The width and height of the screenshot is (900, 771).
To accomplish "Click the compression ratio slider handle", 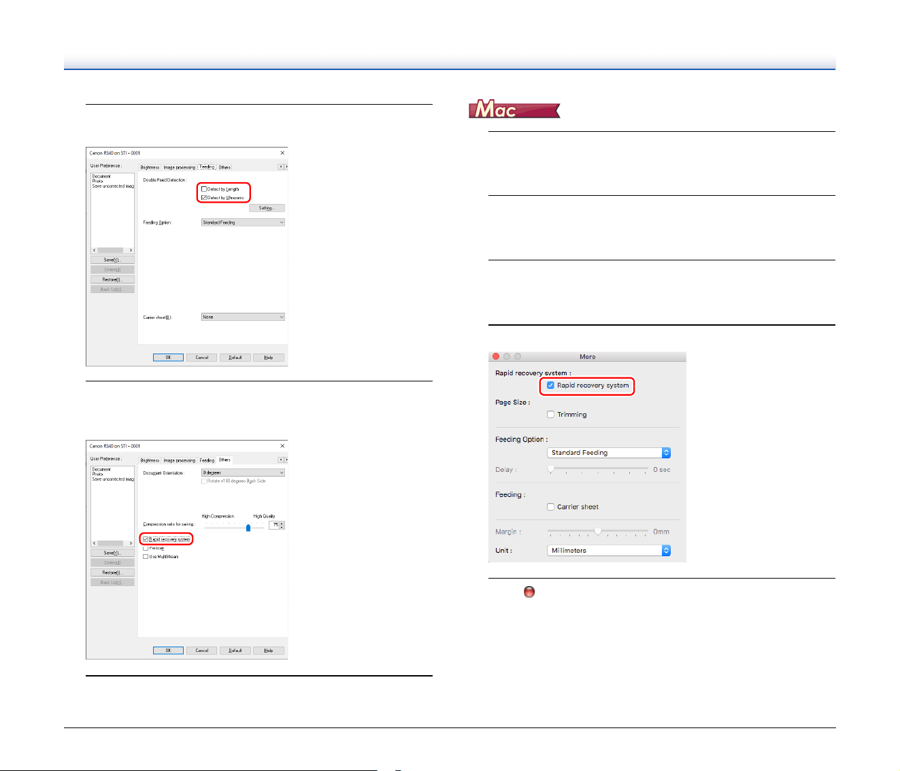I will [248, 528].
